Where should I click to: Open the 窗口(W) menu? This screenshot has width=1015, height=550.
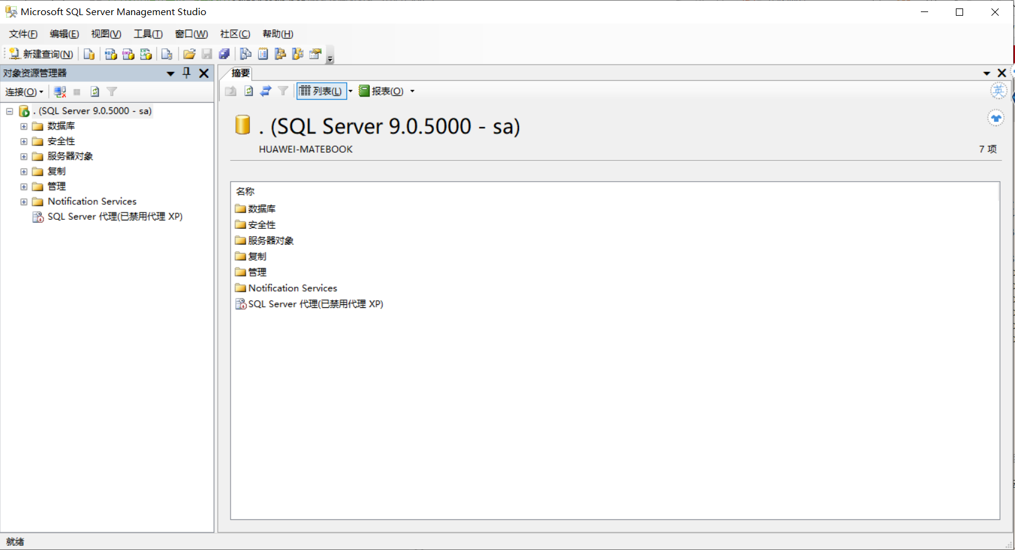191,34
